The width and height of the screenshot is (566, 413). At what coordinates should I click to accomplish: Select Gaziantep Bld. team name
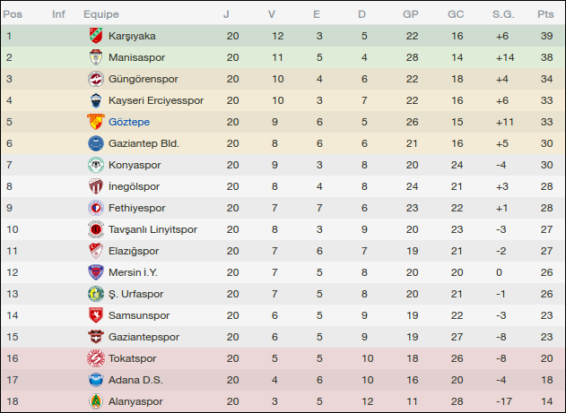click(x=144, y=143)
